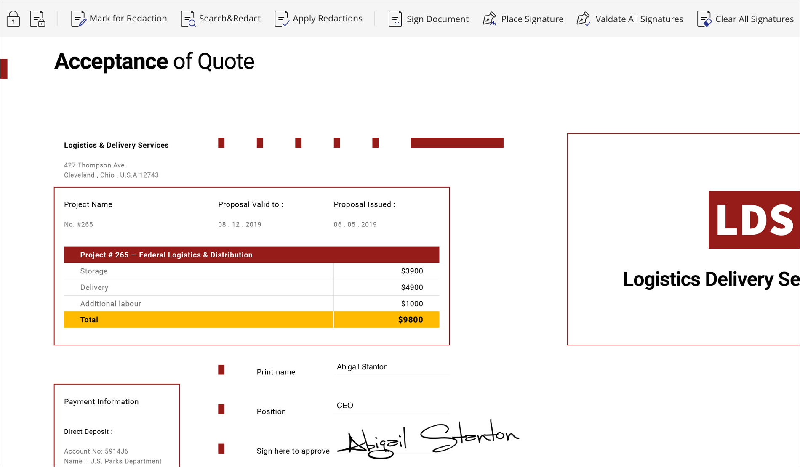Click the Position field containing CEO
The height and width of the screenshot is (467, 800).
392,406
